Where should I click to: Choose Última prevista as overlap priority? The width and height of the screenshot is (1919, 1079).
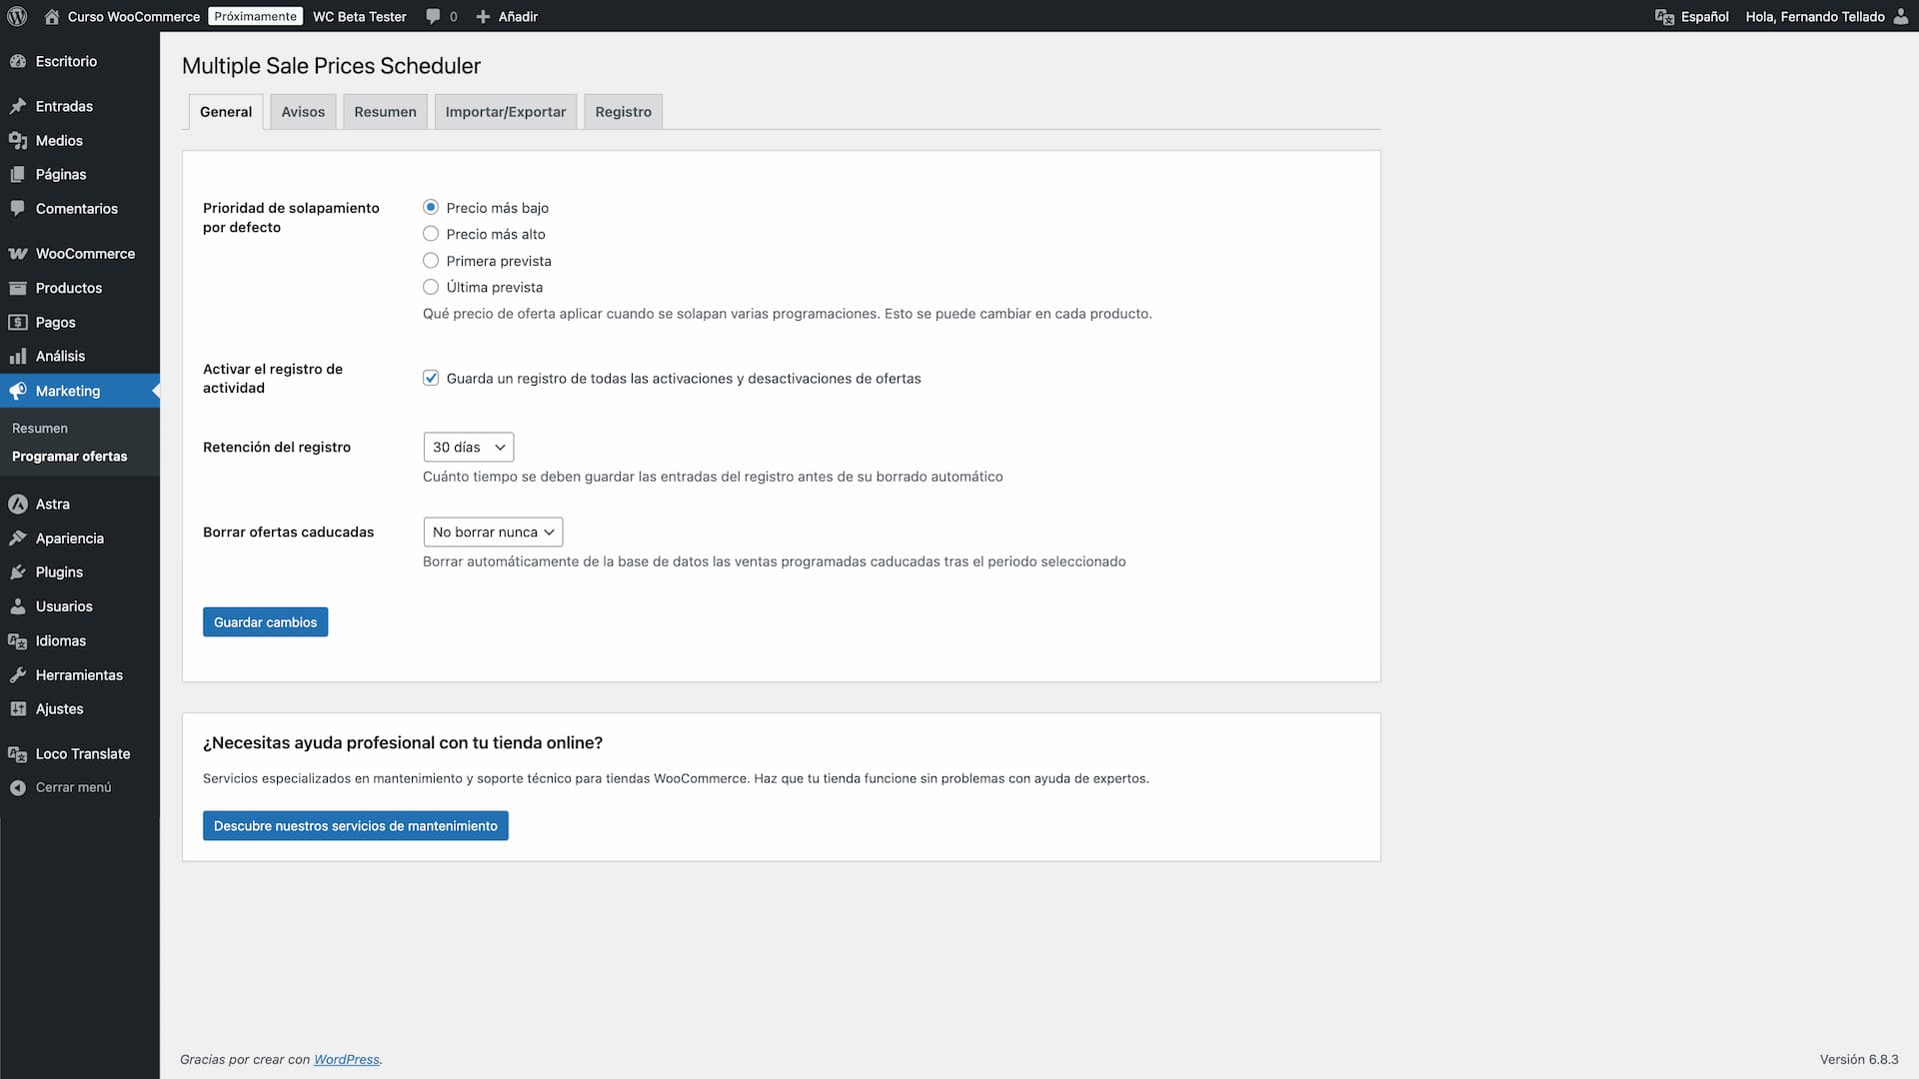tap(430, 286)
